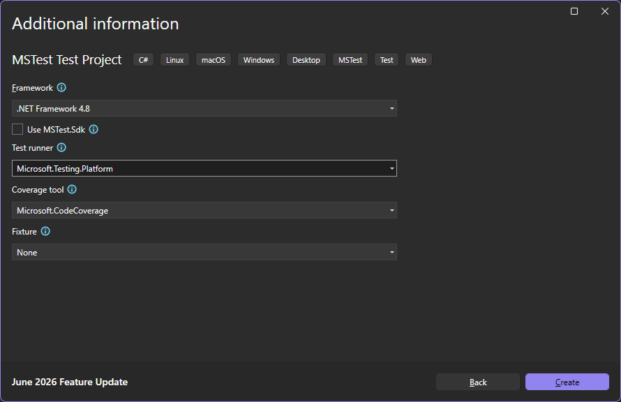Click the MSTest Test Project heading
Viewport: 621px width, 402px height.
(x=67, y=60)
